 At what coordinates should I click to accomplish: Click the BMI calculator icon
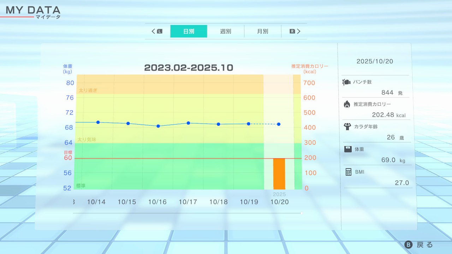pos(349,172)
